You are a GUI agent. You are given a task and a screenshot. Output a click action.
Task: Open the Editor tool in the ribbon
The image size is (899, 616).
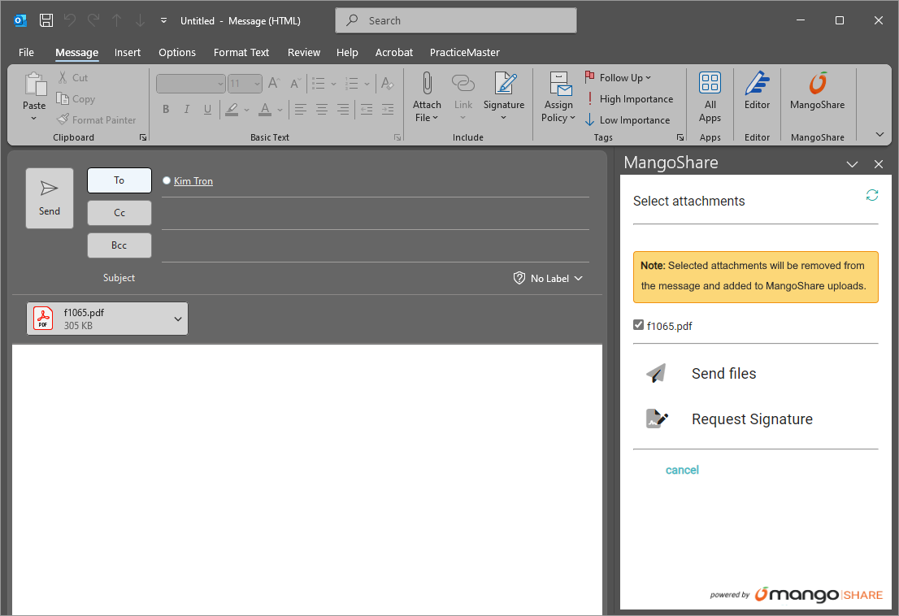[x=757, y=85]
